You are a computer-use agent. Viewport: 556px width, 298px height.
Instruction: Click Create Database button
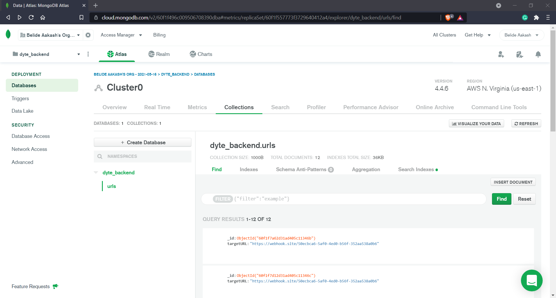(142, 142)
